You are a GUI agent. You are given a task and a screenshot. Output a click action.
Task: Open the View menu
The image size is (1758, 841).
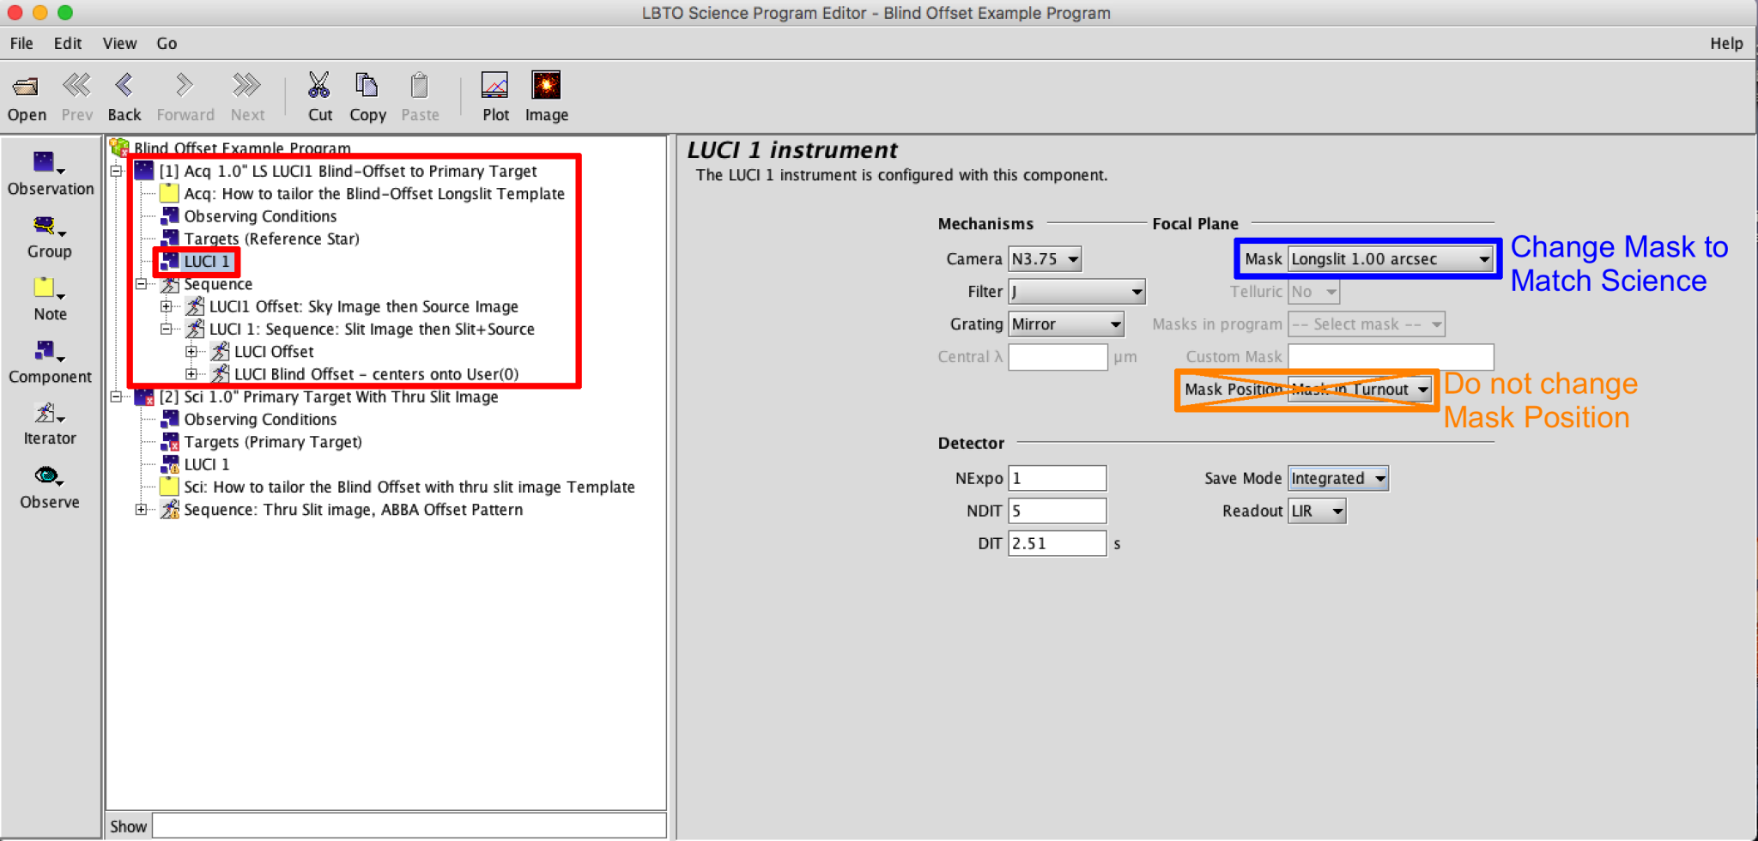point(119,43)
